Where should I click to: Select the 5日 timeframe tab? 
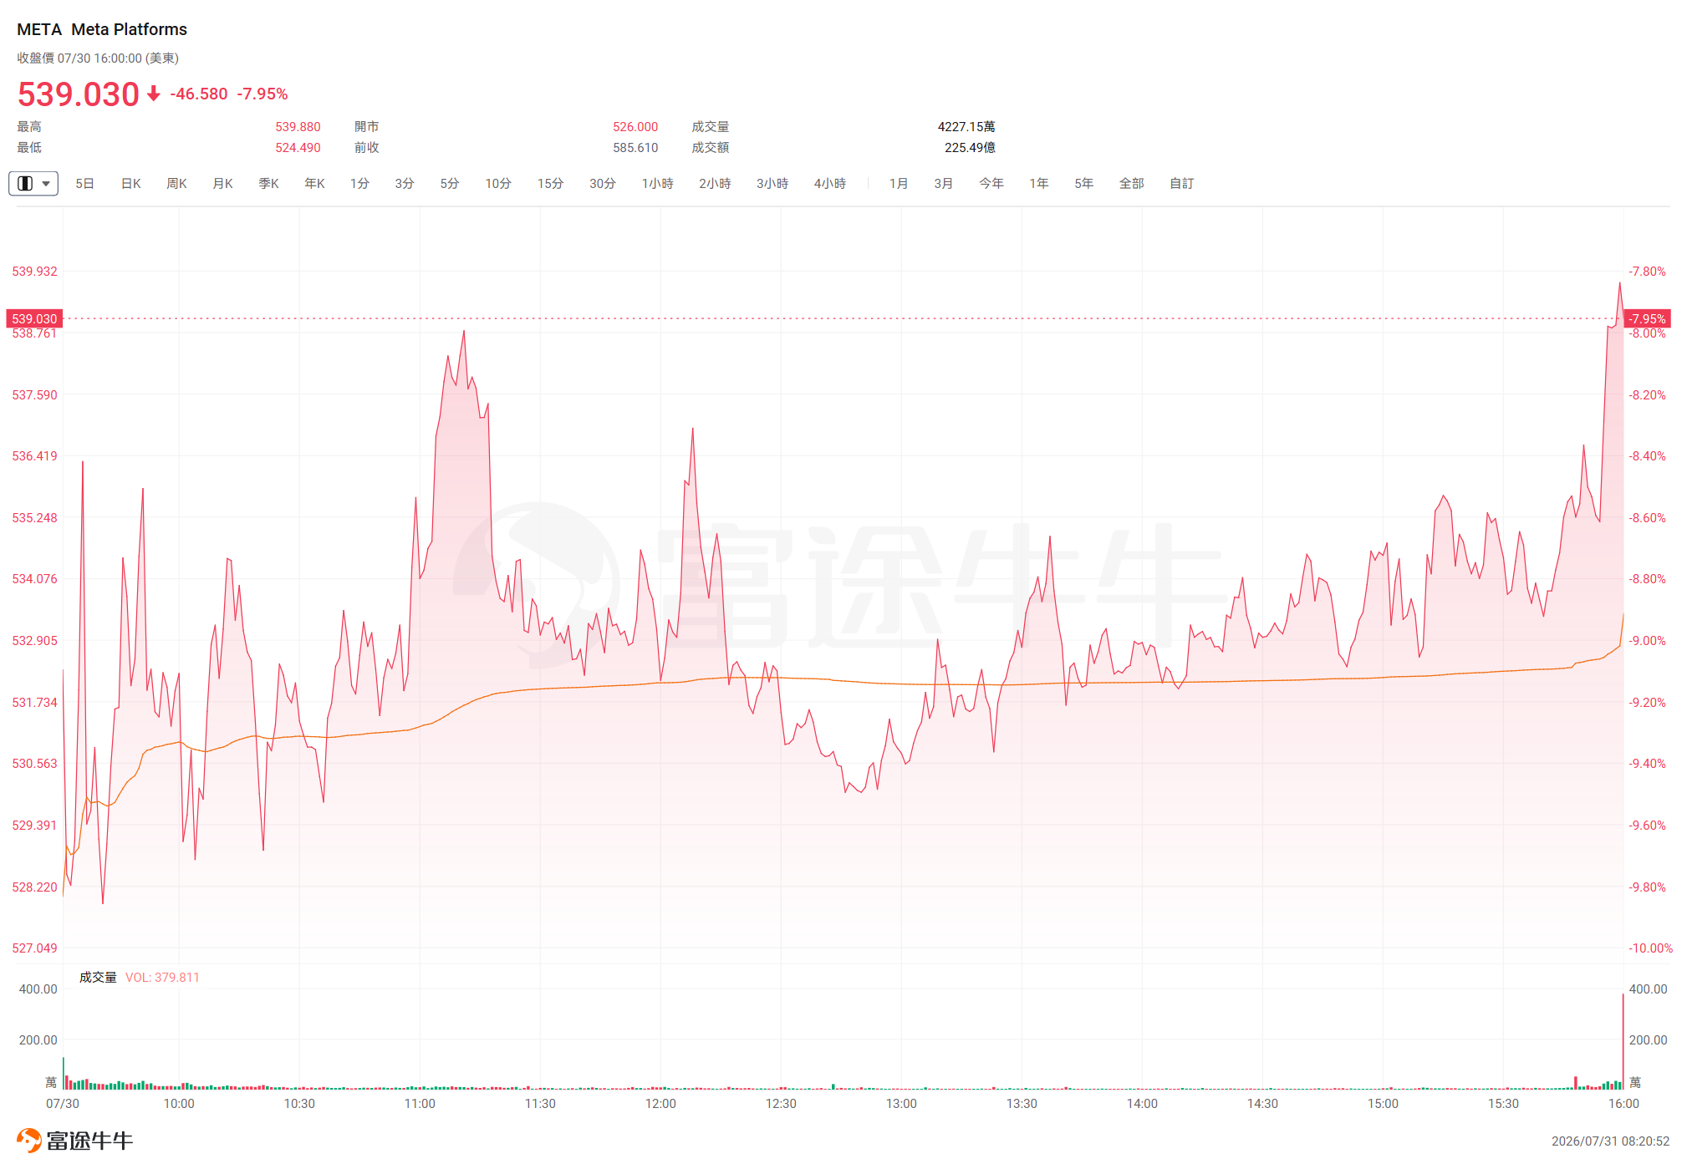tap(84, 183)
